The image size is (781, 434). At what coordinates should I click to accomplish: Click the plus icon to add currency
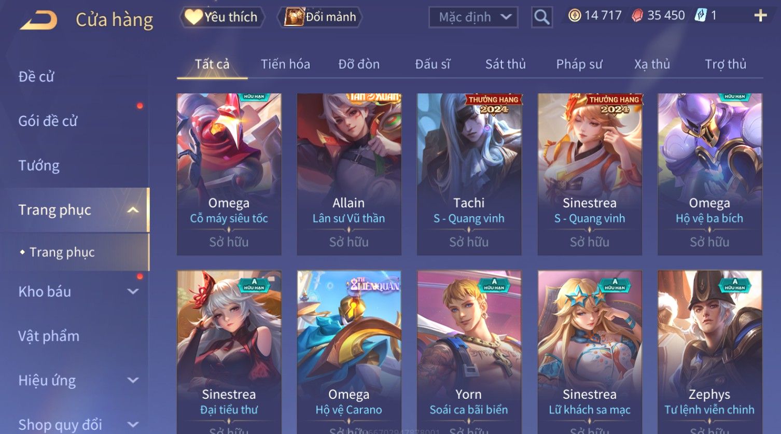point(760,16)
